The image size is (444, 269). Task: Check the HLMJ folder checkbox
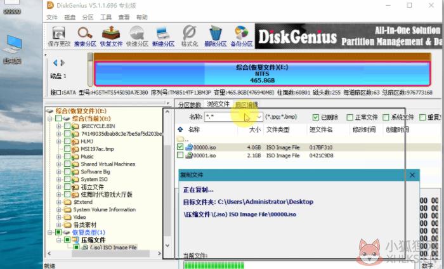click(x=67, y=141)
